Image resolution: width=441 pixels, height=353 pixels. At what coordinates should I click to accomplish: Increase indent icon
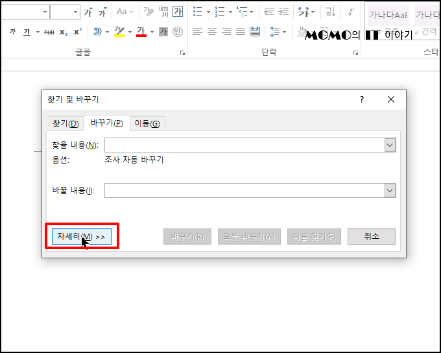[x=283, y=12]
